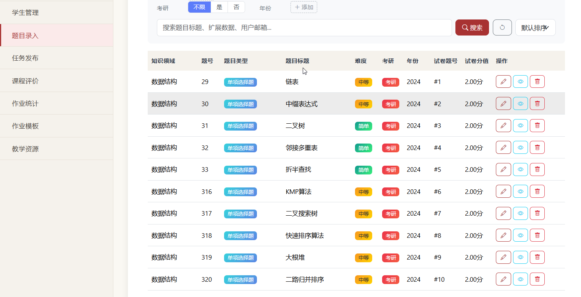
Task: Delete the 二路归并排序 question
Action: (537, 279)
